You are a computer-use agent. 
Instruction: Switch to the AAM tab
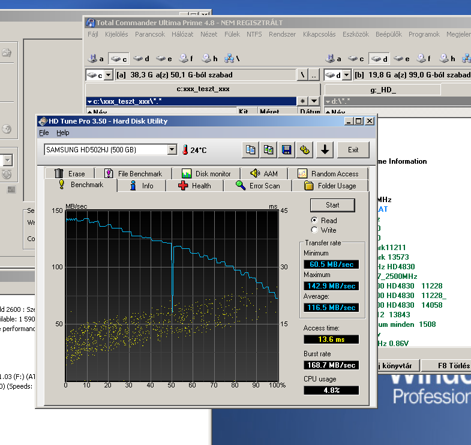[x=264, y=173]
